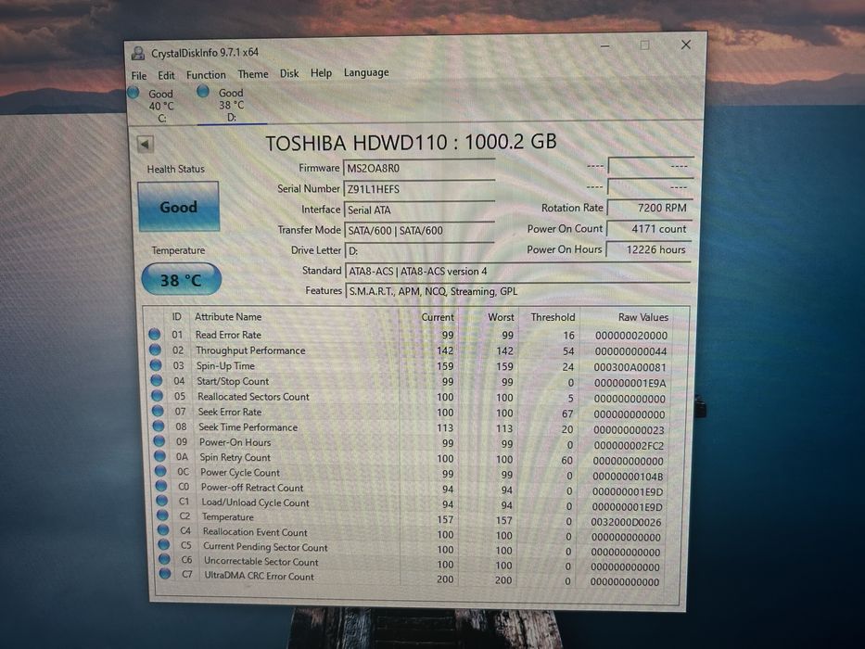This screenshot has height=649, width=865.
Task: Click the Transfer Mode field
Action: pyautogui.click(x=419, y=230)
